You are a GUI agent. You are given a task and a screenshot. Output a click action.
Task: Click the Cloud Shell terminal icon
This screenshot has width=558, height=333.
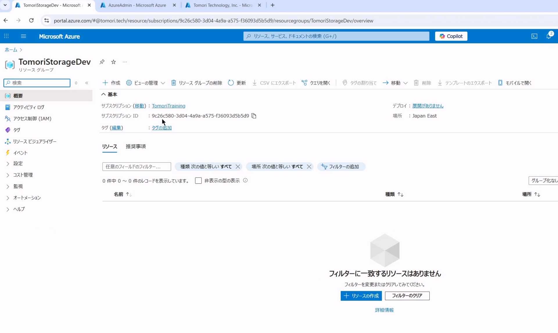534,36
